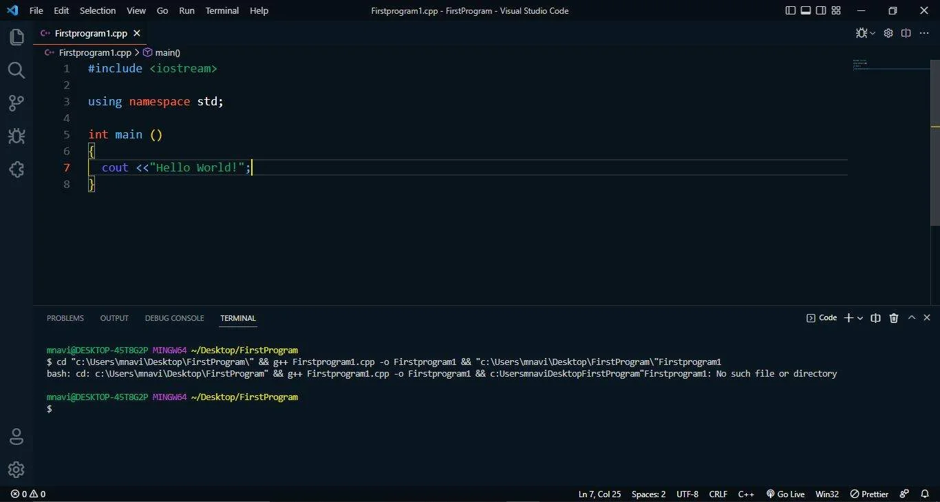Open terminal launch profile dropdown arrow
This screenshot has height=502, width=940.
pyautogui.click(x=860, y=318)
